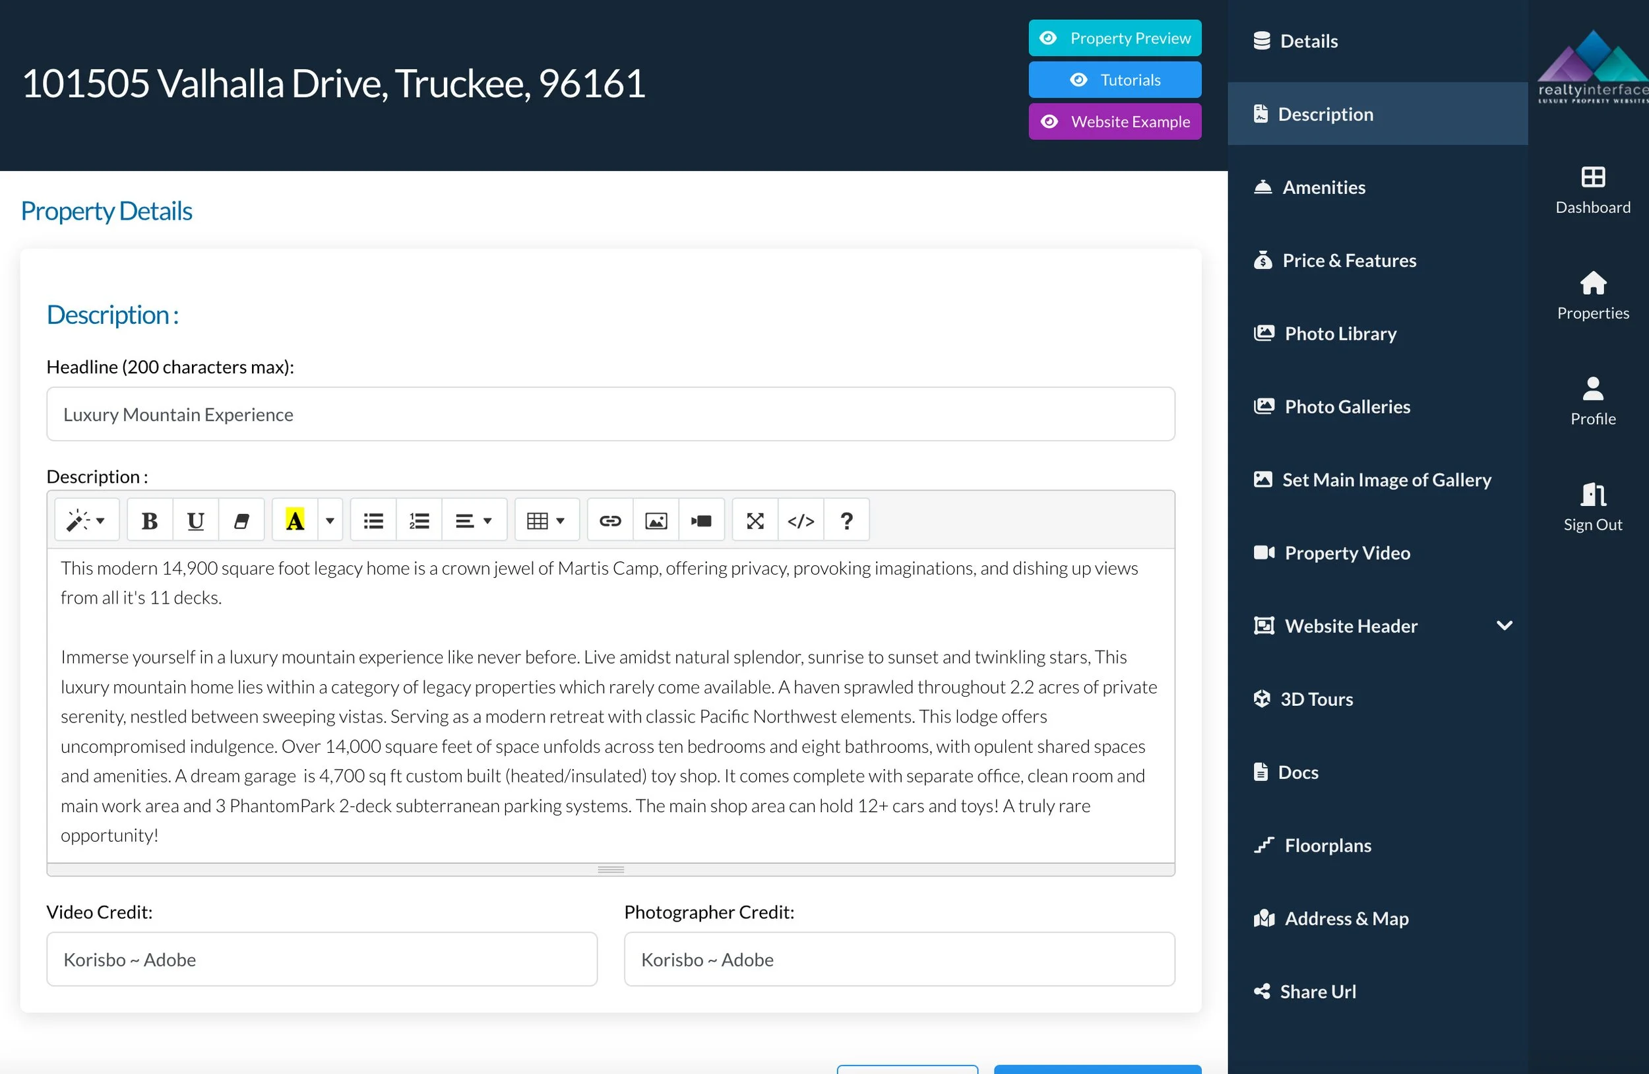Go to Photo Library section
This screenshot has width=1649, height=1074.
pos(1340,333)
